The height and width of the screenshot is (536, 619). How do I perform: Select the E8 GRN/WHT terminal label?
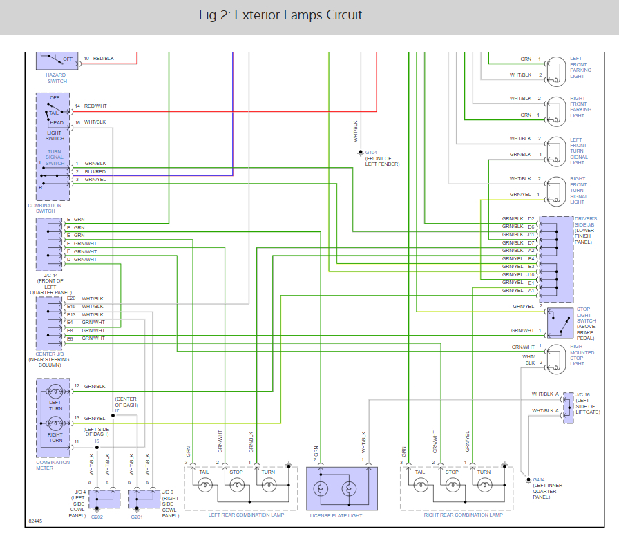pos(86,331)
